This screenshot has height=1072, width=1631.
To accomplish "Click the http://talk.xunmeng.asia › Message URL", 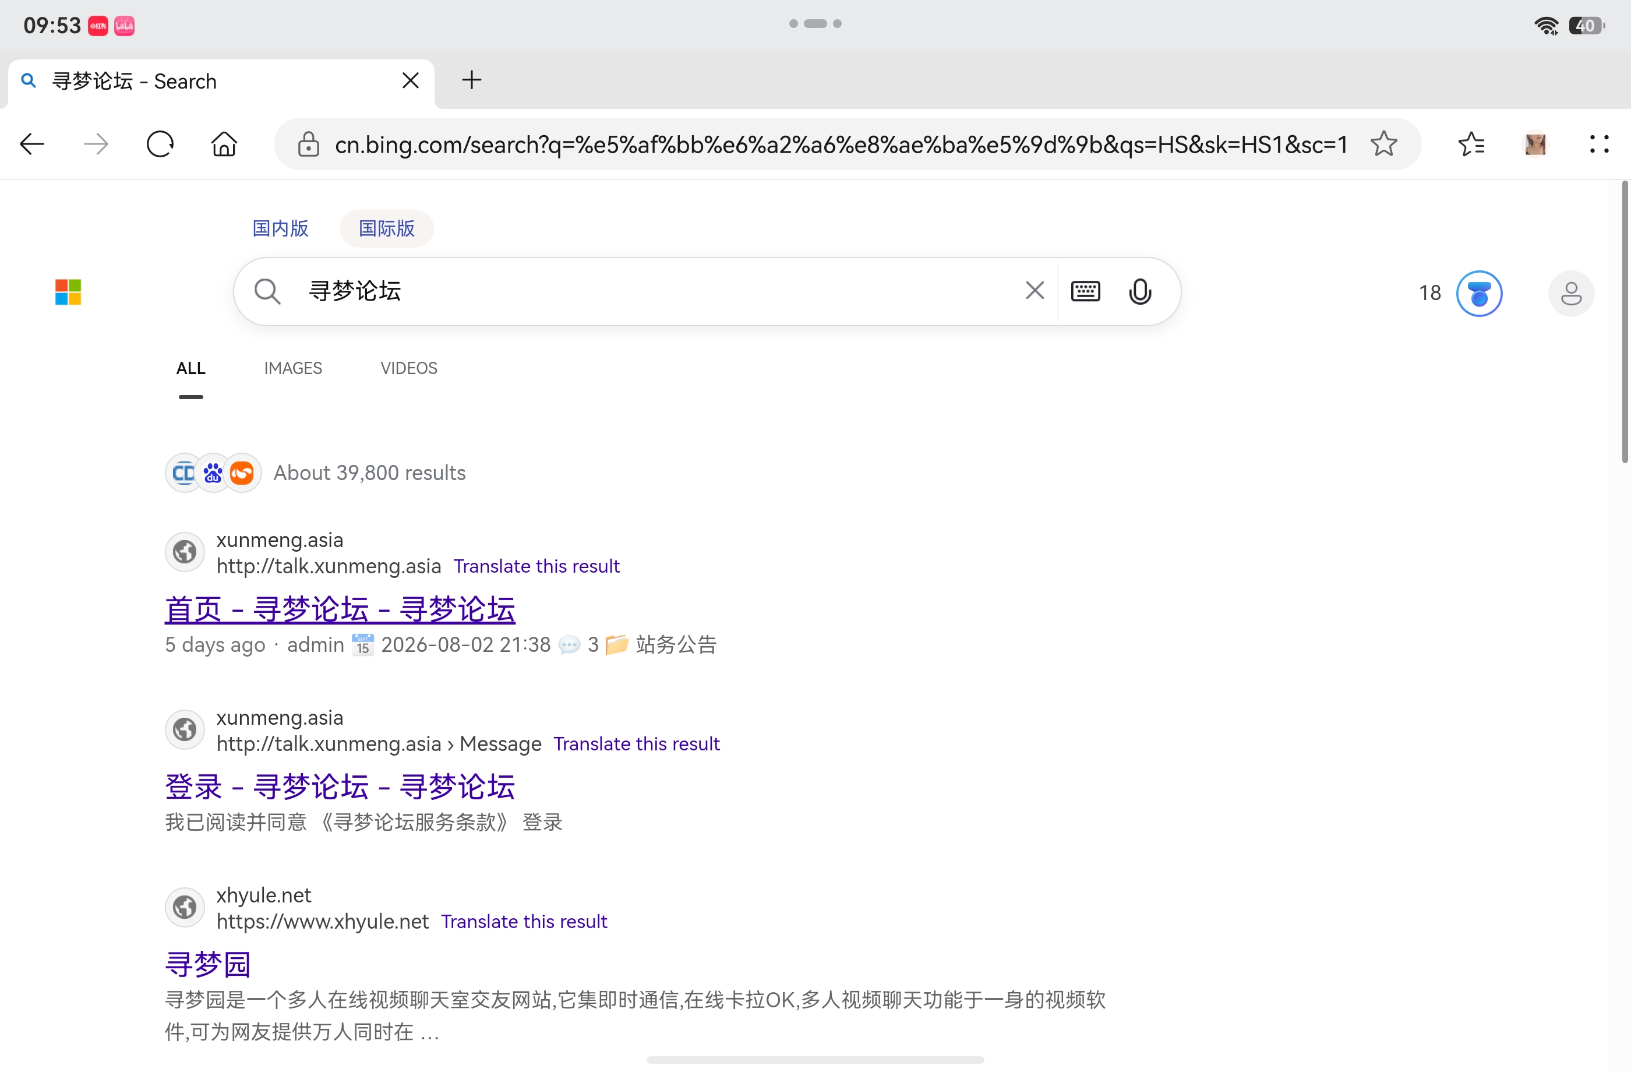I will coord(379,743).
